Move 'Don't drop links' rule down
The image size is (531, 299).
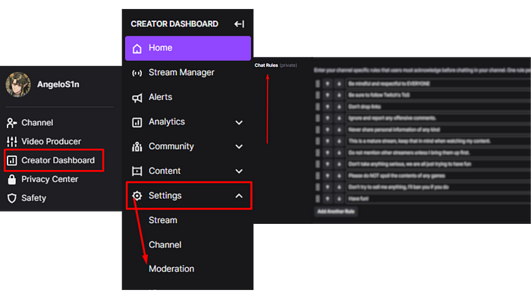(x=338, y=107)
